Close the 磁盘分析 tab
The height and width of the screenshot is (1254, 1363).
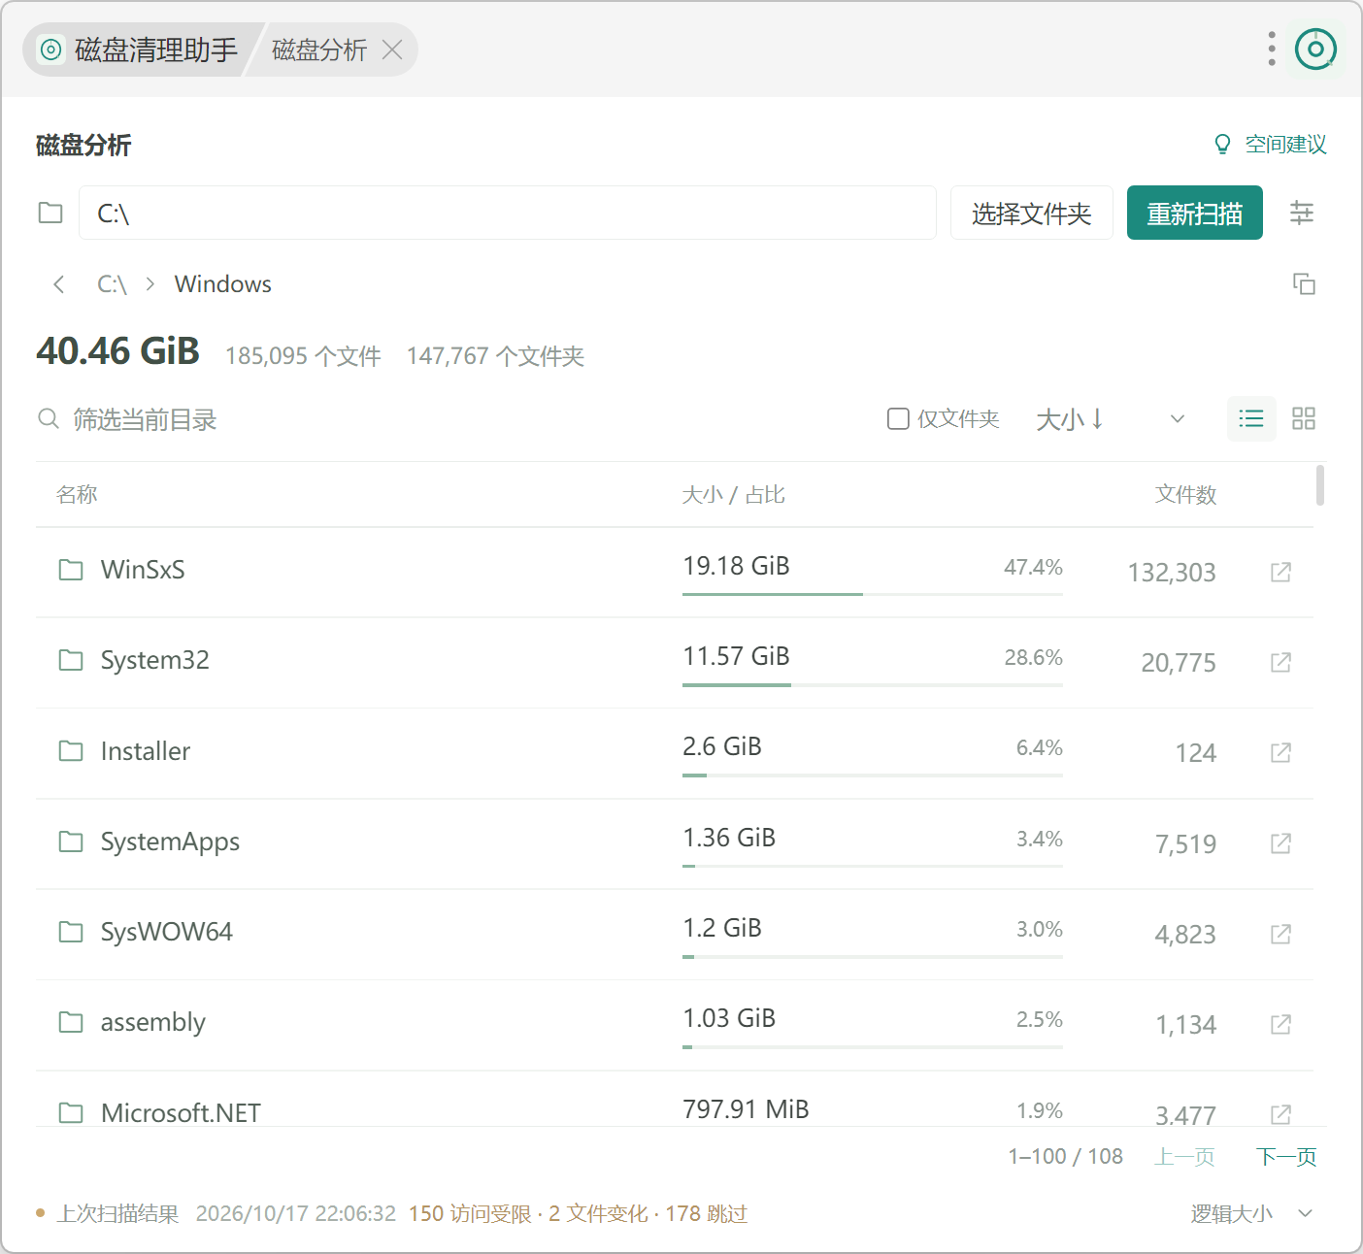(x=392, y=49)
